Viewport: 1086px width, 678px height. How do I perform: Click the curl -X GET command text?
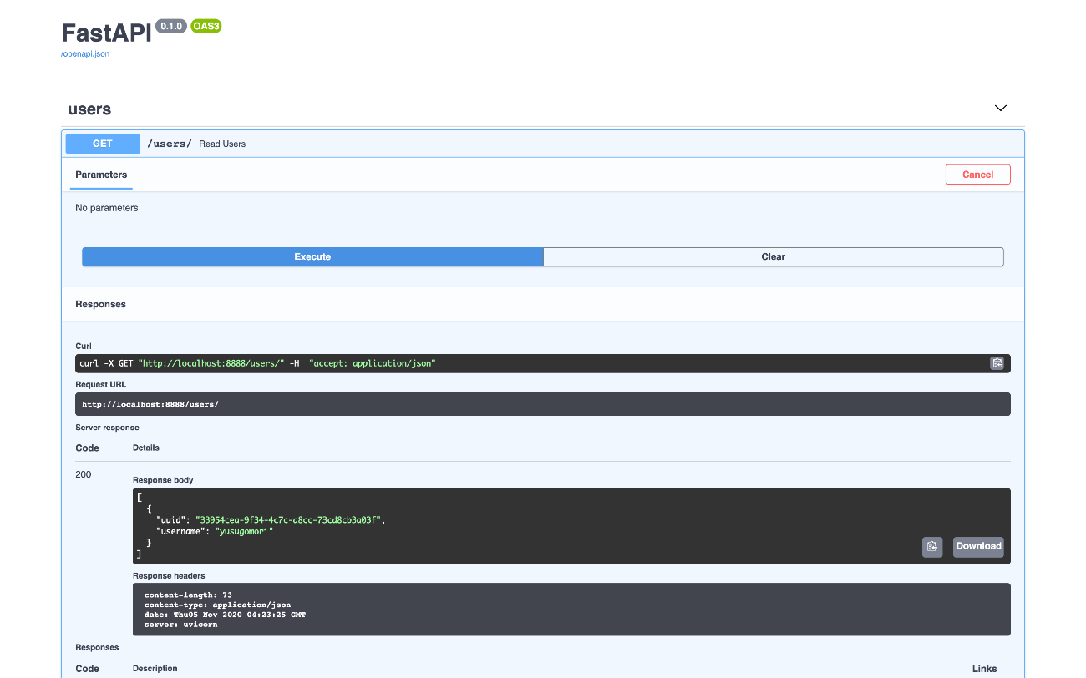(257, 363)
